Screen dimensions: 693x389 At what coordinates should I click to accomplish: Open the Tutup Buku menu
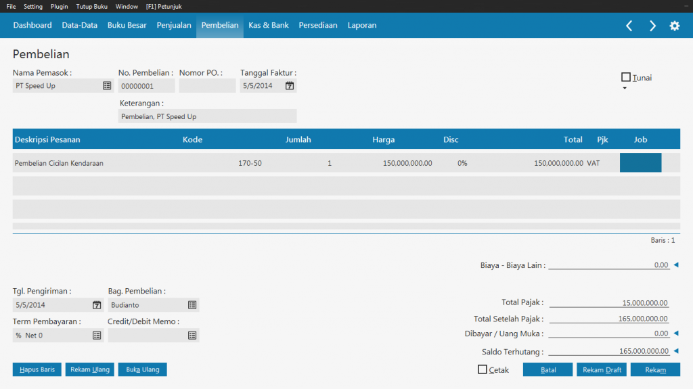point(91,6)
